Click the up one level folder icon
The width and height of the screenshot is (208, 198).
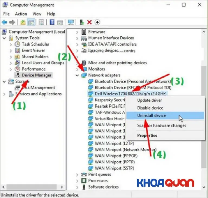click(x=23, y=22)
